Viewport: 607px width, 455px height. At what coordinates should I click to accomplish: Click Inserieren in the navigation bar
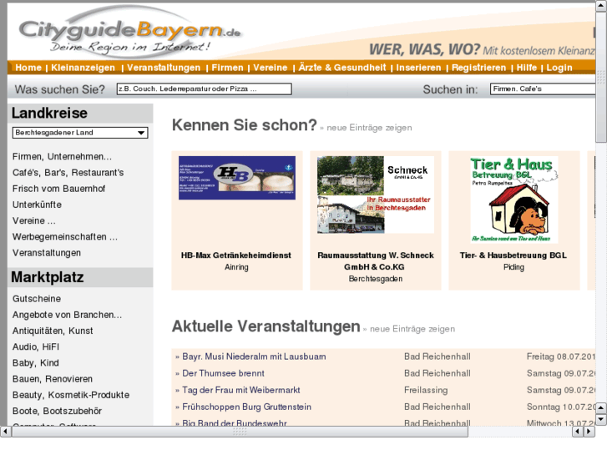tap(418, 68)
